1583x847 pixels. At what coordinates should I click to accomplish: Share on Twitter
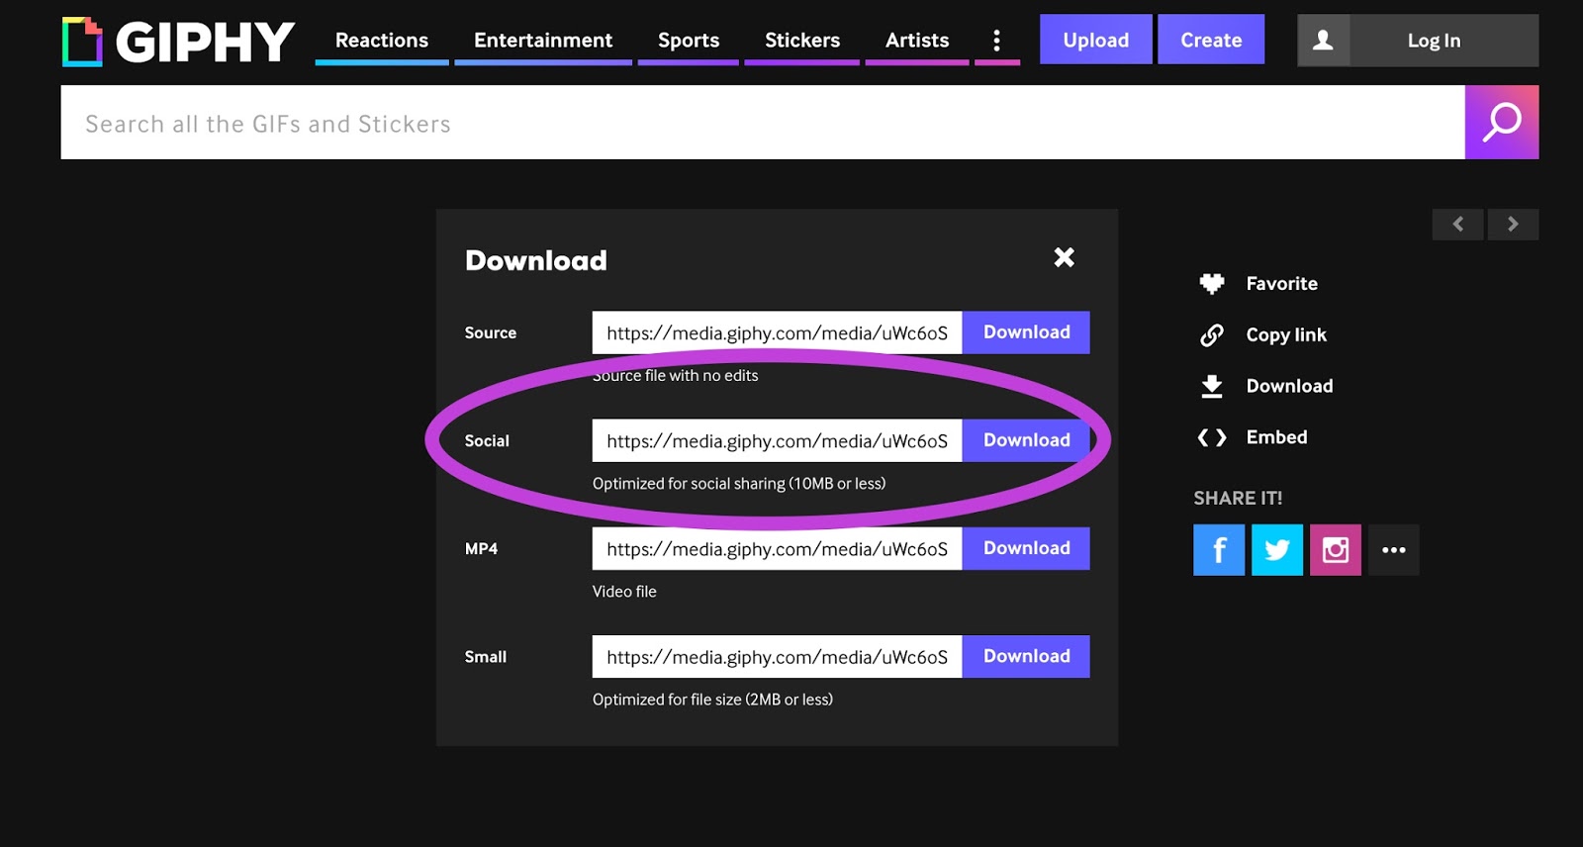1277,550
